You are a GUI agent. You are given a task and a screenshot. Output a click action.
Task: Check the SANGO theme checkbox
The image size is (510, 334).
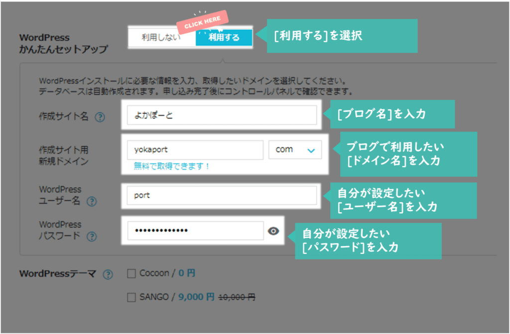(x=131, y=297)
